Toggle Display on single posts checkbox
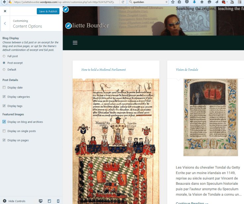Image resolution: width=244 pixels, height=204 pixels. click(x=4, y=131)
